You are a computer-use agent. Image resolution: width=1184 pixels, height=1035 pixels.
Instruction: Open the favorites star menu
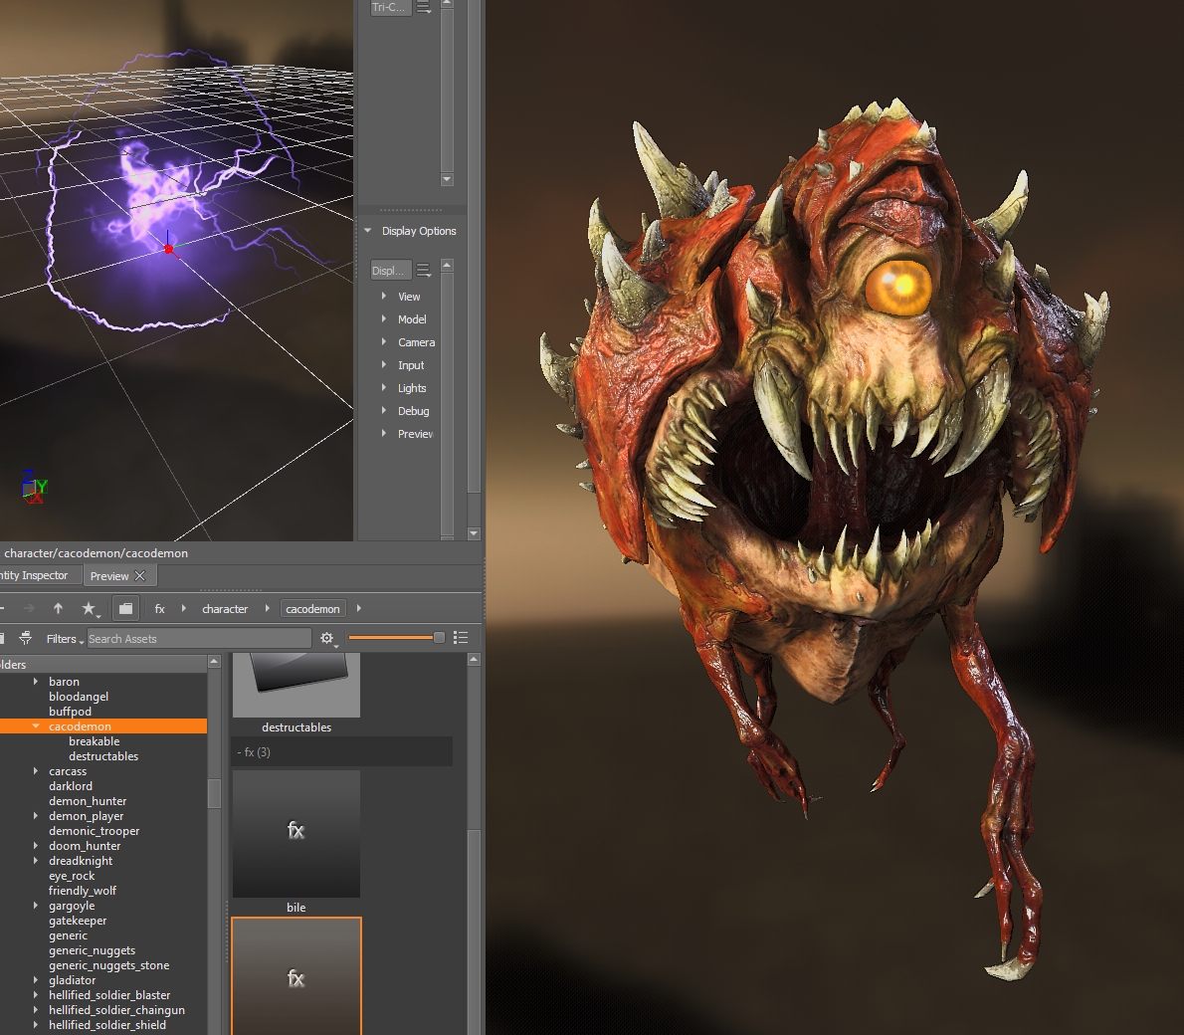click(x=90, y=608)
